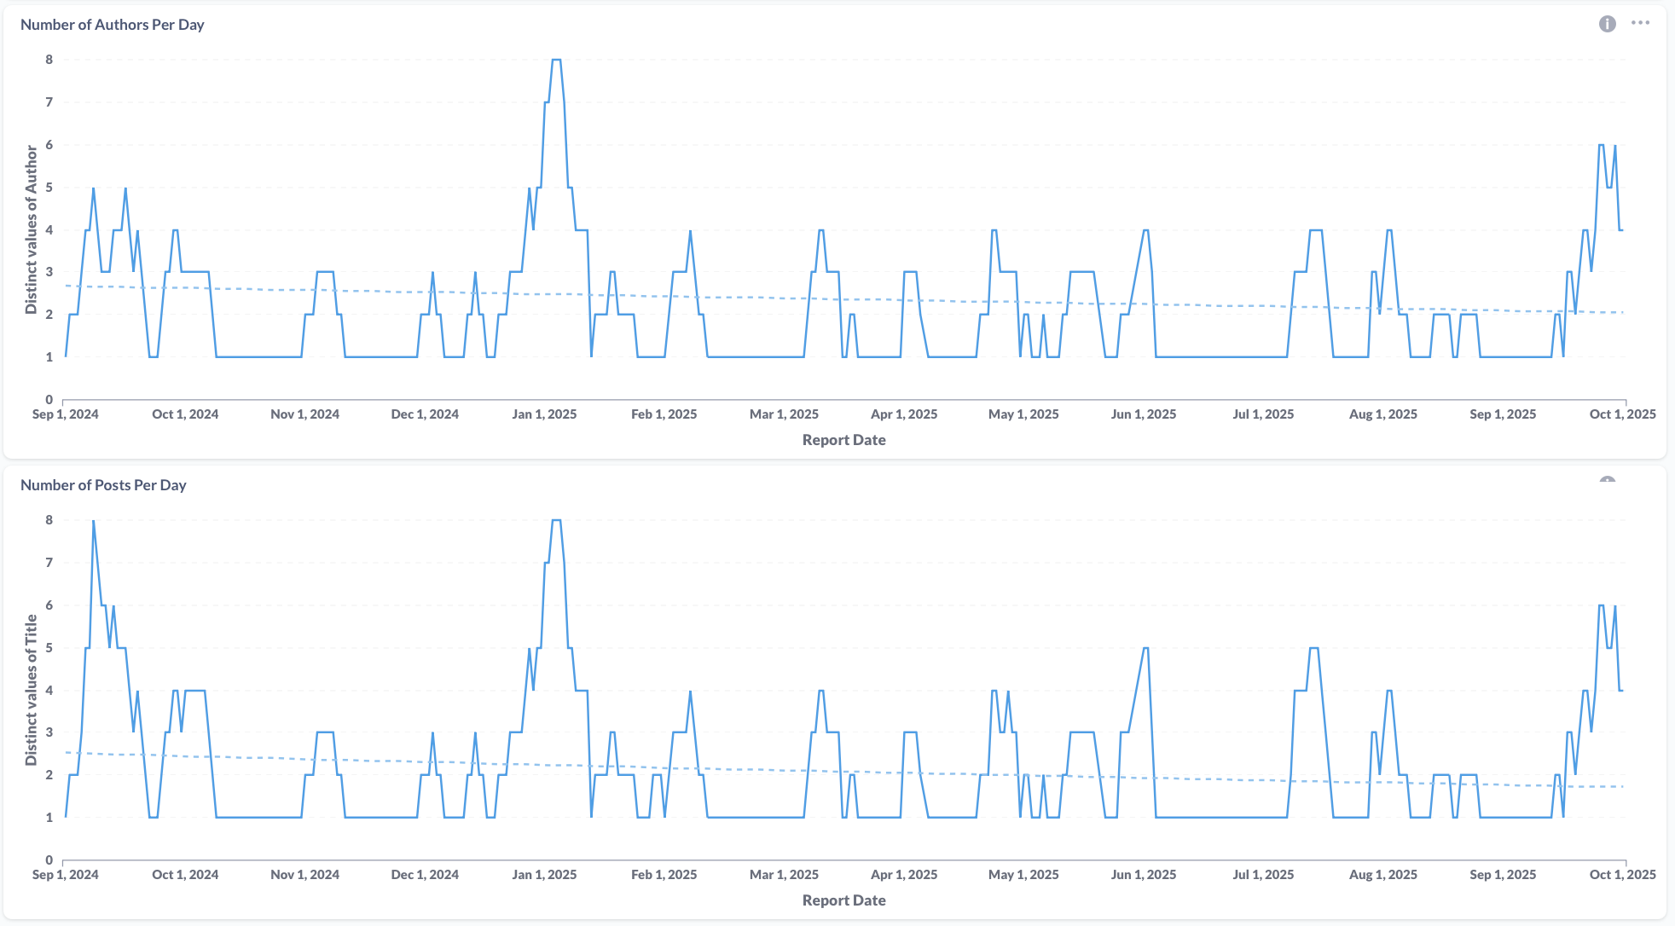The height and width of the screenshot is (926, 1675).
Task: Click info icon on Authors Per Day card
Action: (1607, 24)
